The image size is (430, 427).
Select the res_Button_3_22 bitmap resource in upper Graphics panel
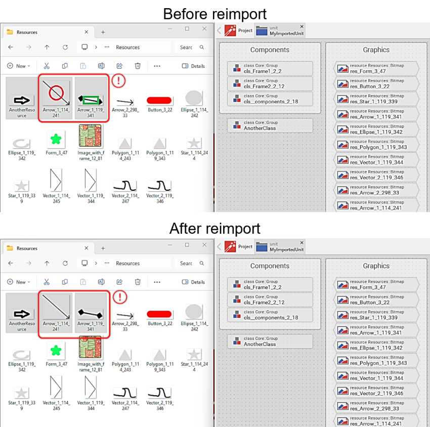377,83
